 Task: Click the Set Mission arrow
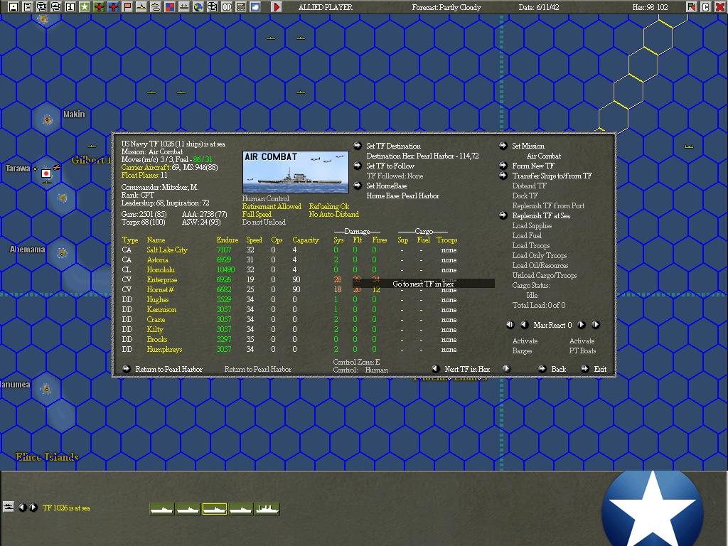(x=503, y=145)
